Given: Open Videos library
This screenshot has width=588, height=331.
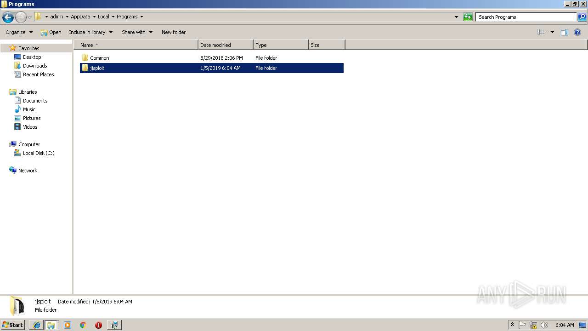Looking at the screenshot, I should (x=30, y=127).
